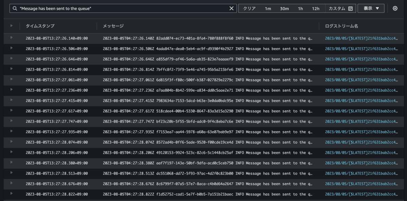Select the 12h time range
Viewport: 407px width, 201px height.
click(x=316, y=8)
